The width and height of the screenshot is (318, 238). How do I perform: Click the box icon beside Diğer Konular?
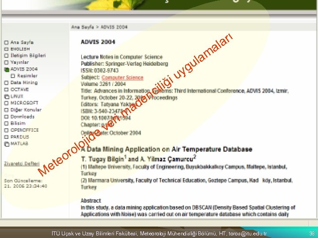[x=6, y=110]
